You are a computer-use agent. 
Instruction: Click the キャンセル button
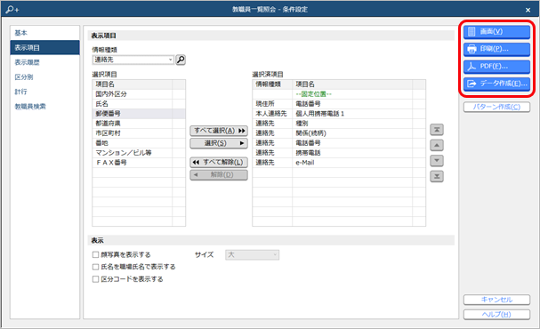[x=496, y=300]
